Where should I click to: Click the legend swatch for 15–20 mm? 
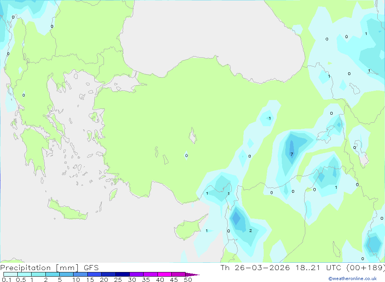[94, 274]
